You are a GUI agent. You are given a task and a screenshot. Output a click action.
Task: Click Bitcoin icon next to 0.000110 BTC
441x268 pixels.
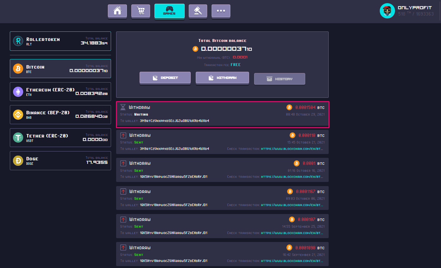(292, 135)
